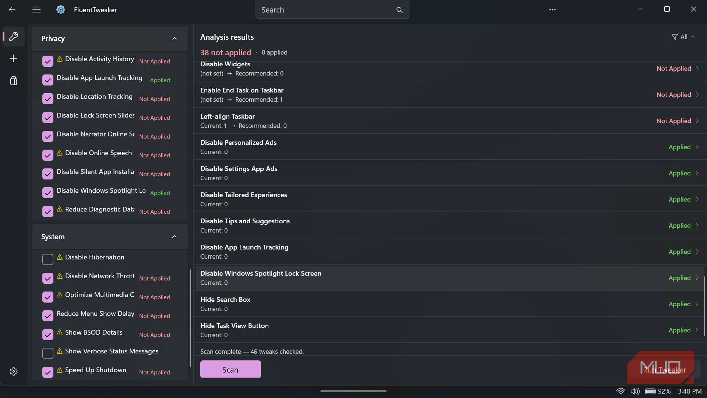Expand the Disable Widgets result chevron
Screen dimensions: 707x398
point(697,69)
